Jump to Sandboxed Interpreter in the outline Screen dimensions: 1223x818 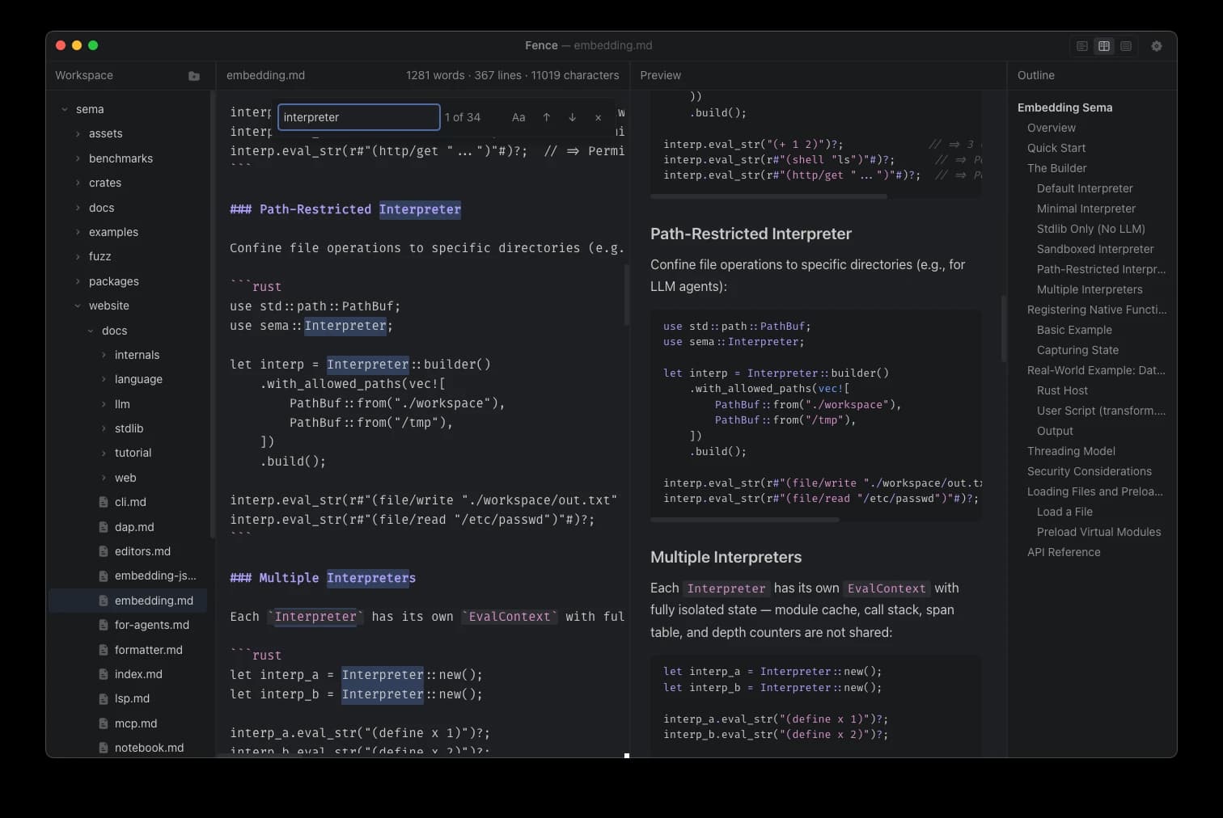(x=1095, y=249)
